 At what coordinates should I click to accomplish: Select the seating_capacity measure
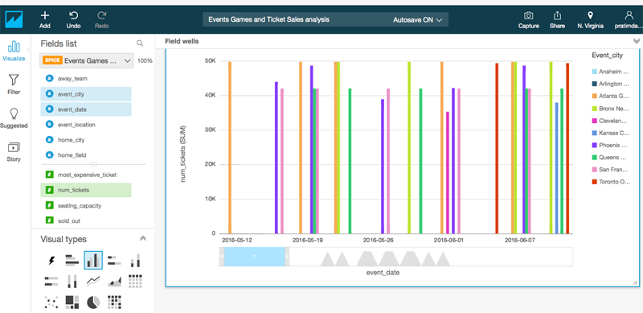(x=86, y=205)
